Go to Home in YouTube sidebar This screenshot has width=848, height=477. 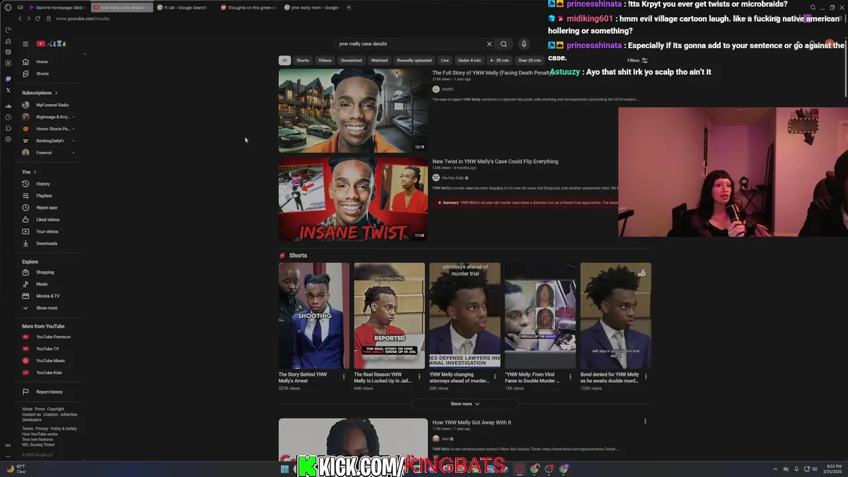click(x=42, y=62)
